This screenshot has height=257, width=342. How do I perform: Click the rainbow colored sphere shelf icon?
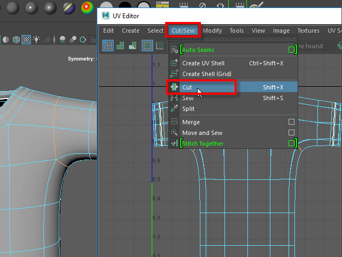87,7
